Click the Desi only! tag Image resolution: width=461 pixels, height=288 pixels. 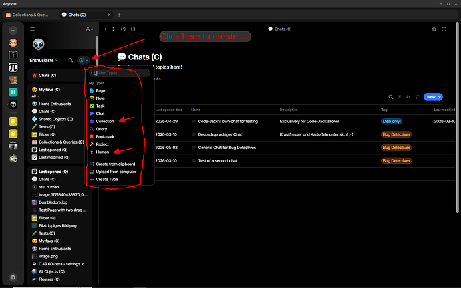point(392,121)
